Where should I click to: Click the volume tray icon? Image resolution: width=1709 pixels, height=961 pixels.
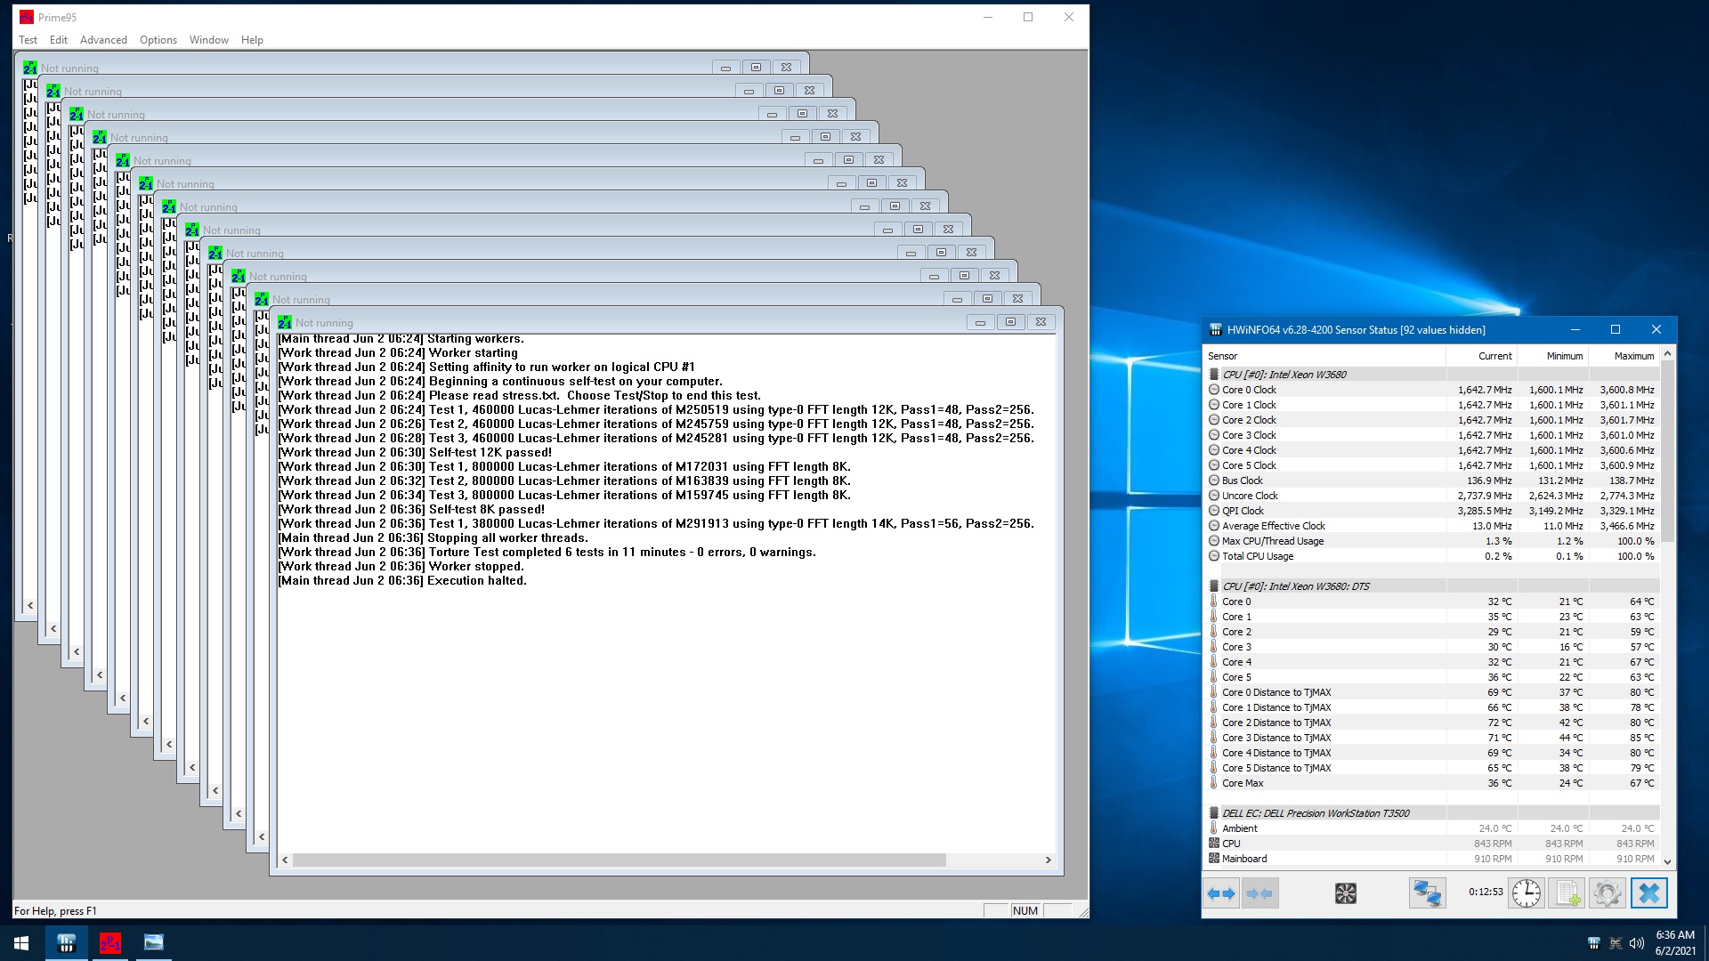tap(1637, 943)
